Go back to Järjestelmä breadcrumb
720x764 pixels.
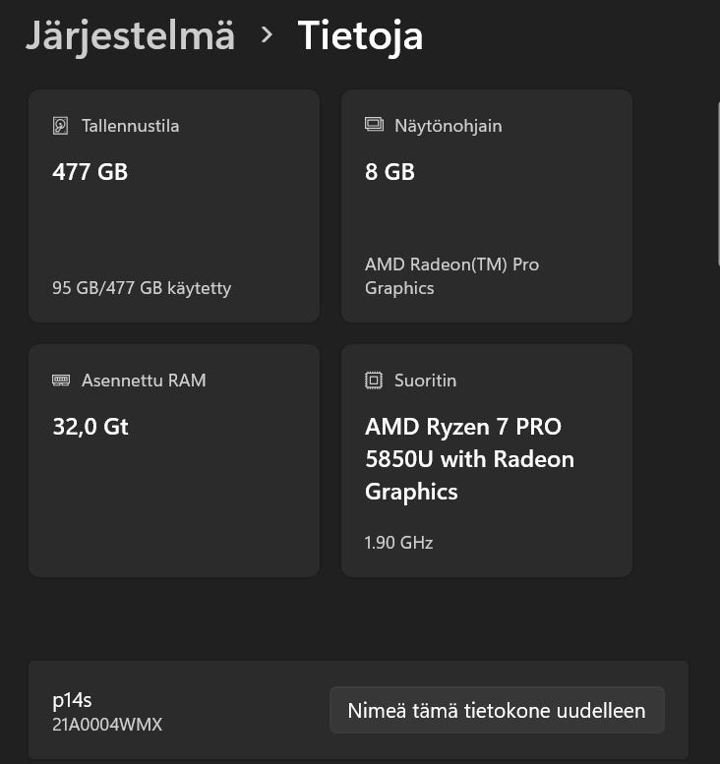point(130,35)
